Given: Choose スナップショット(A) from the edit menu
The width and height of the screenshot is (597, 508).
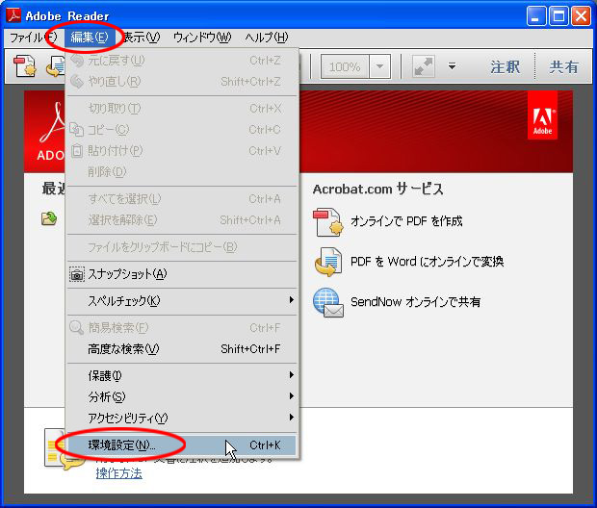Looking at the screenshot, I should (182, 274).
